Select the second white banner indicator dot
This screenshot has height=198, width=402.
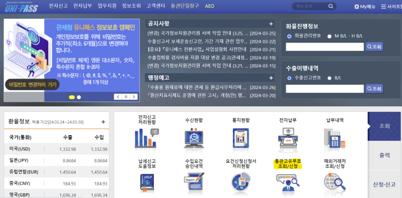point(79,97)
